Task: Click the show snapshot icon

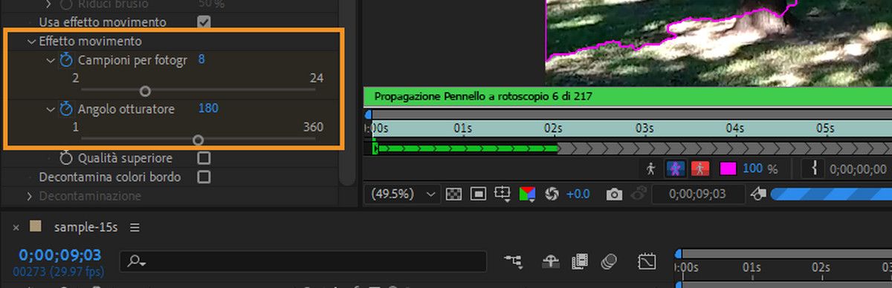Action: [x=638, y=194]
